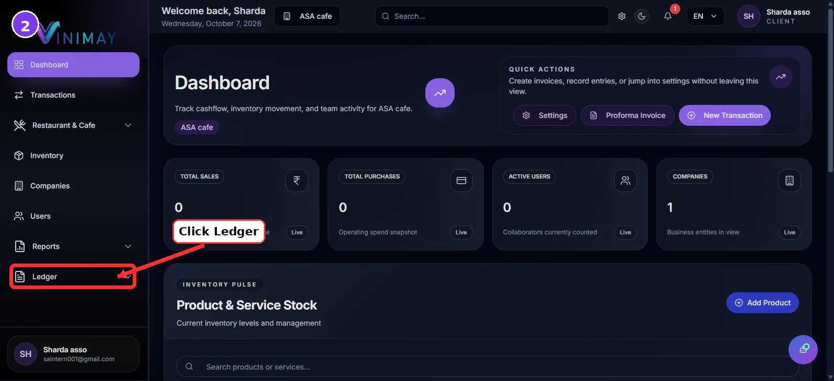Click the Live badge on Total Purchases card

coord(461,232)
